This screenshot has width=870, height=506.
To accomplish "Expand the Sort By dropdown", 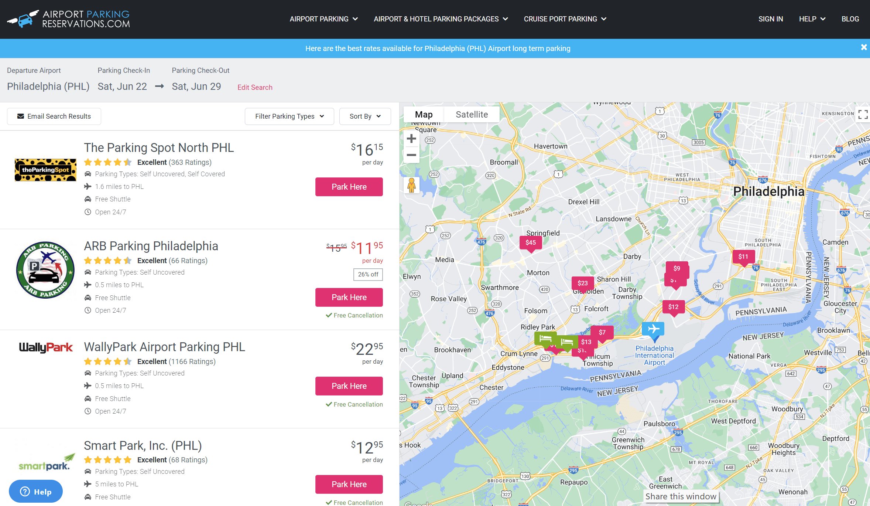I will click(x=365, y=116).
